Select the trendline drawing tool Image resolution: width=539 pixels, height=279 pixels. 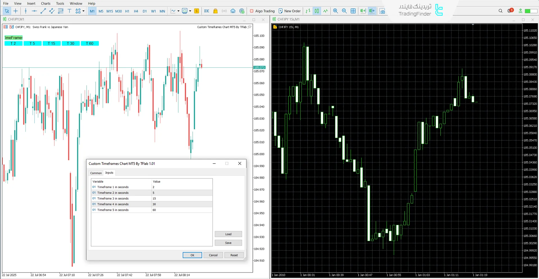(x=43, y=11)
